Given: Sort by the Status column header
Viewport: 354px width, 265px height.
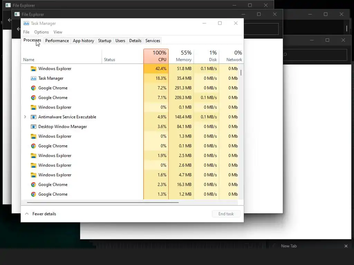Looking at the screenshot, I should [x=123, y=56].
